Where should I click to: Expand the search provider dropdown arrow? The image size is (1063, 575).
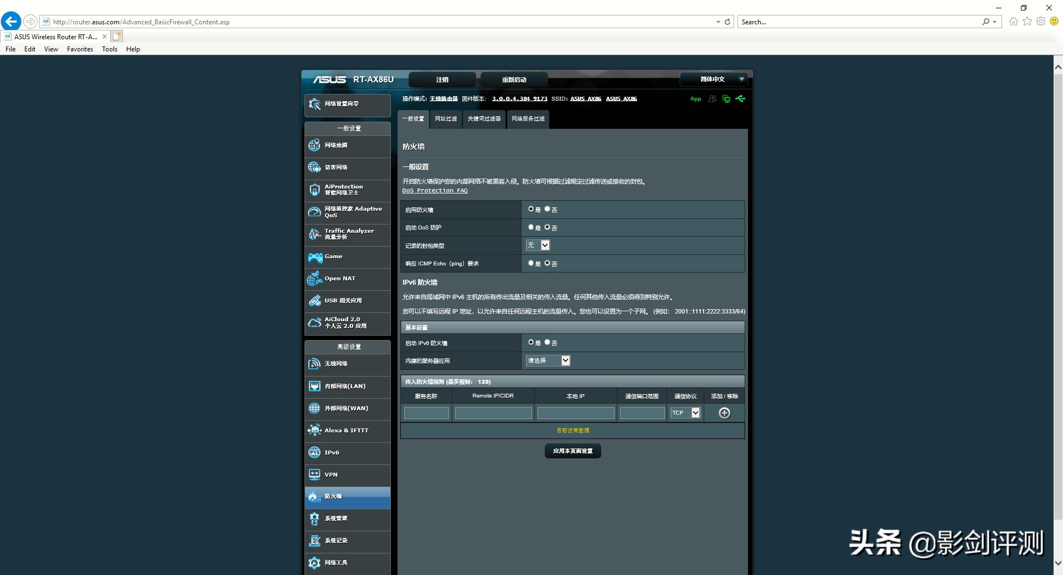point(995,22)
